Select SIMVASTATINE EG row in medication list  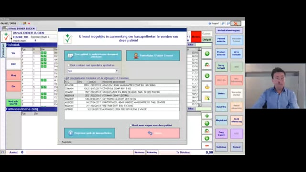pyautogui.click(x=122, y=92)
